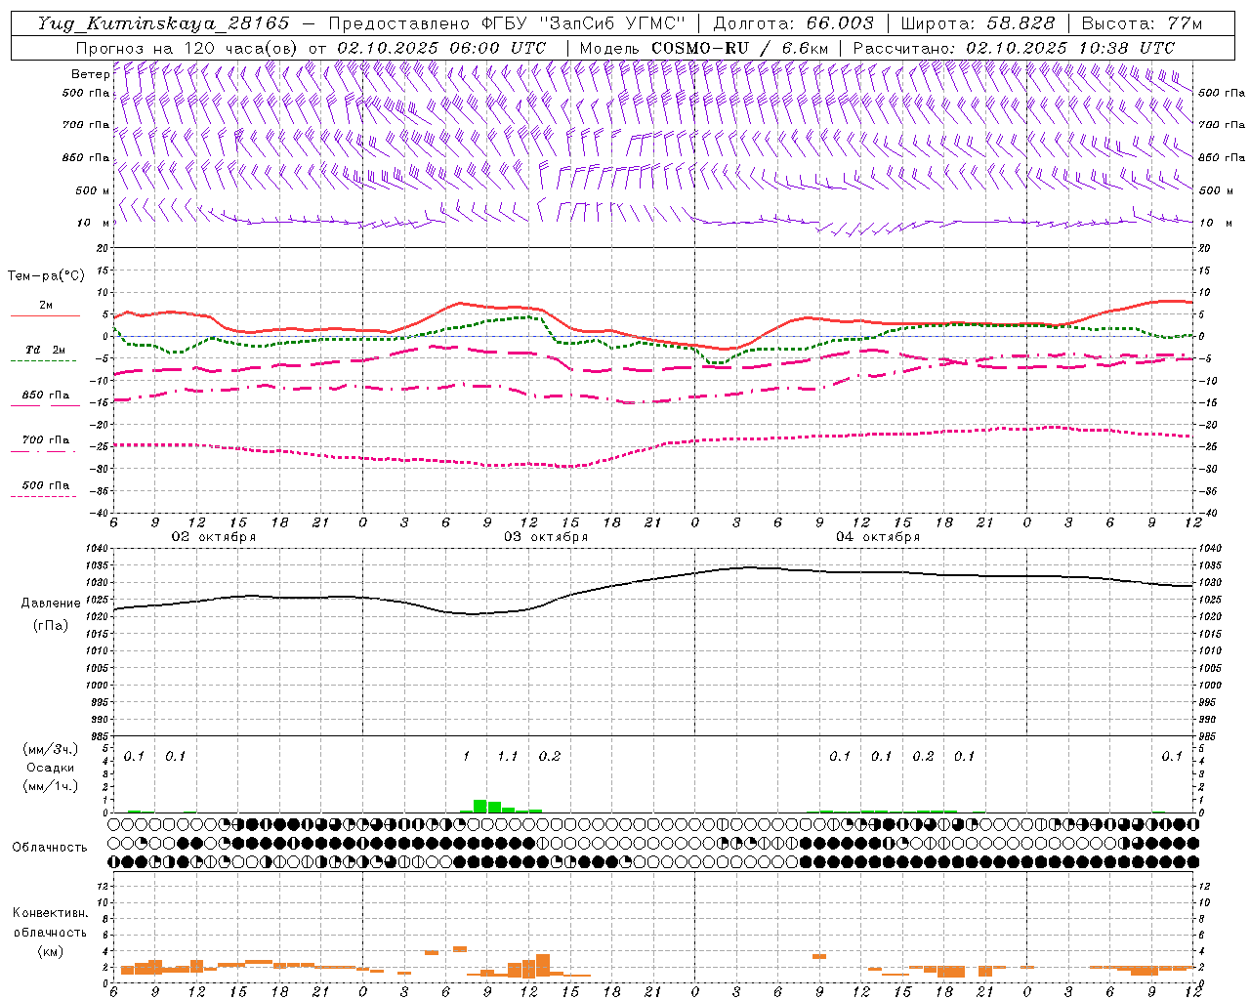The width and height of the screenshot is (1250, 1000).
Task: Select the '1.1' precipitation amount value
Action: point(507,757)
